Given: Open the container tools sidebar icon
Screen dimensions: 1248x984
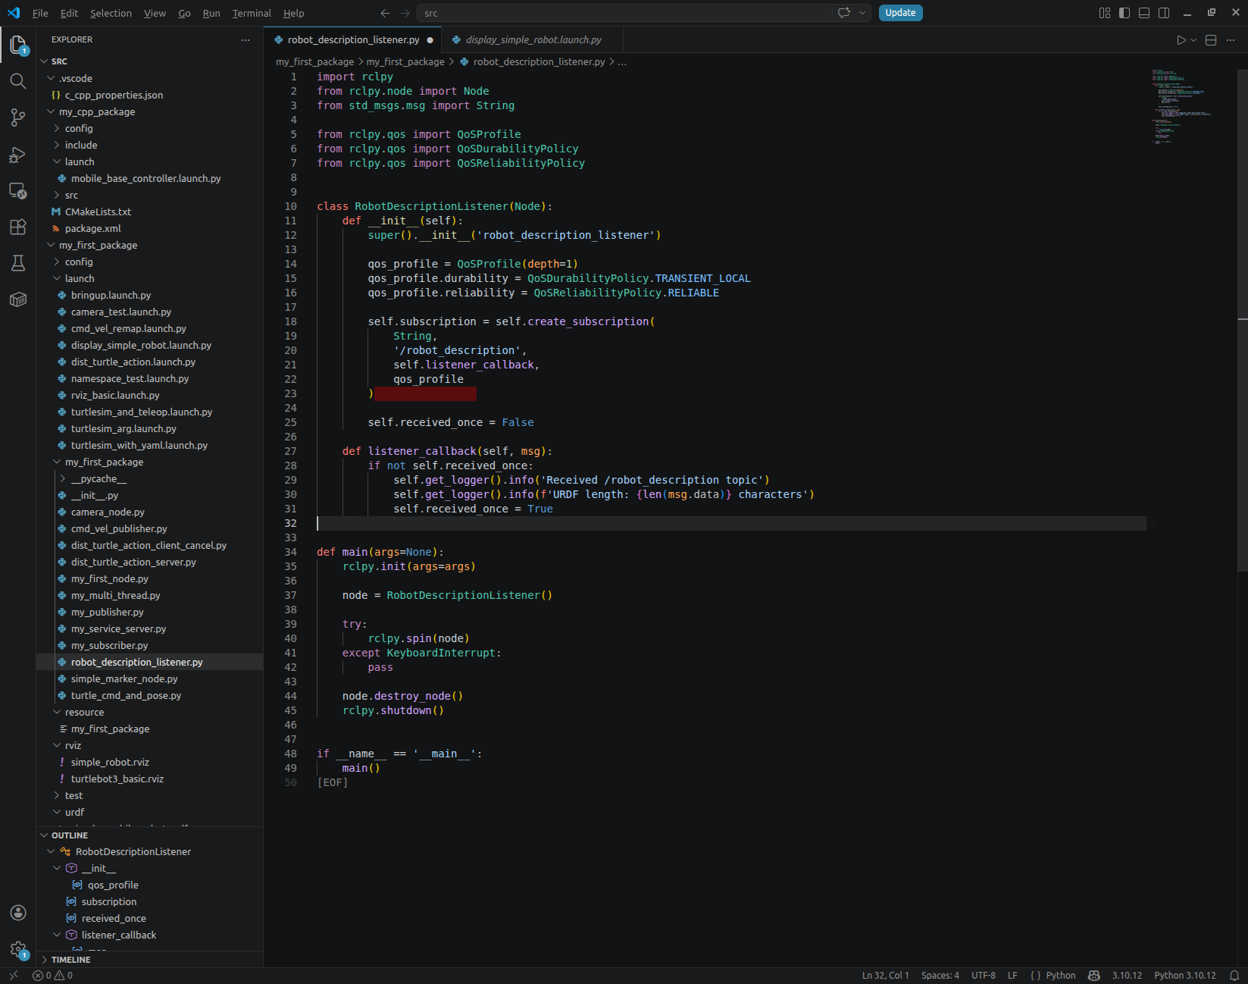Looking at the screenshot, I should tap(18, 299).
